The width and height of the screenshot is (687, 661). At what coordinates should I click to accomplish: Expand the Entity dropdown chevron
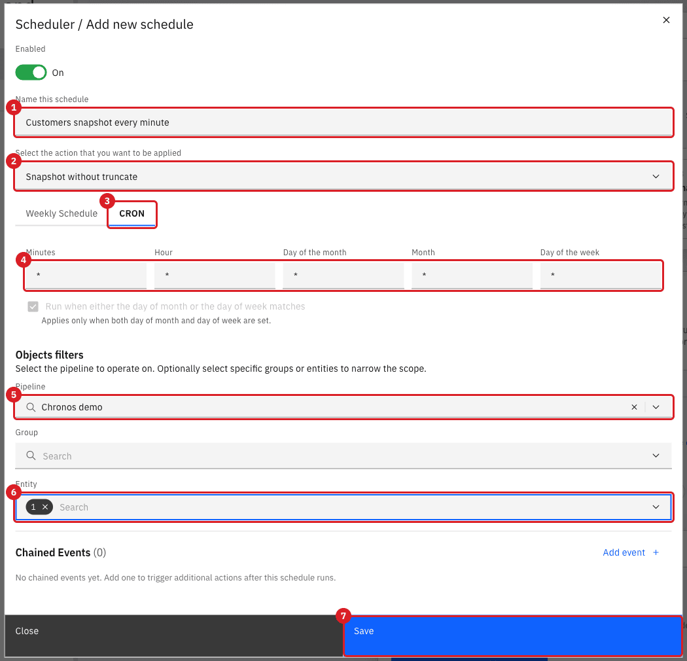point(656,507)
